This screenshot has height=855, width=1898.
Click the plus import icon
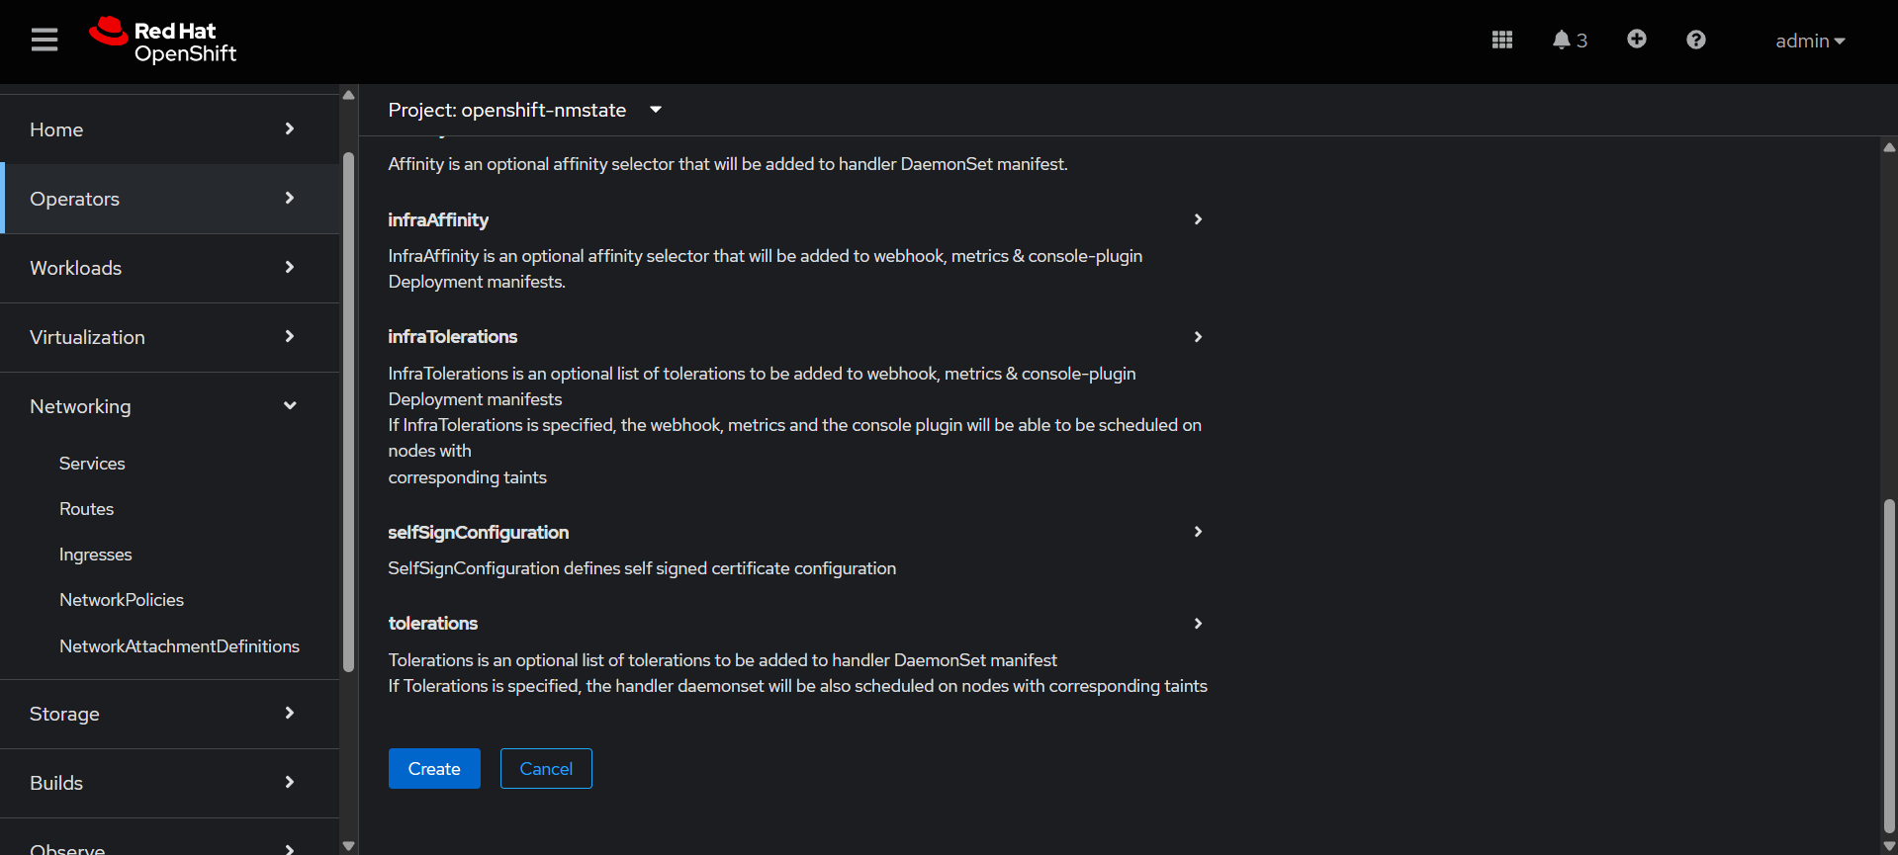(x=1636, y=40)
